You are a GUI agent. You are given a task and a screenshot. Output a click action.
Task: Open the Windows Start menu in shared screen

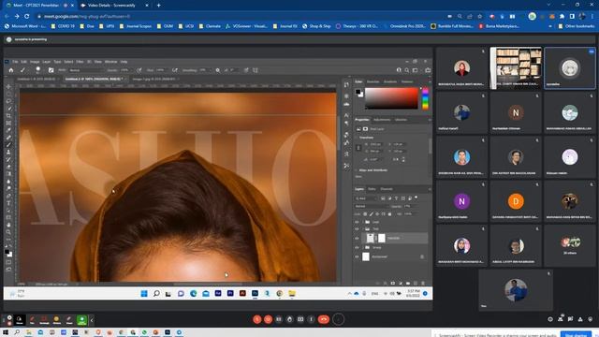144,293
